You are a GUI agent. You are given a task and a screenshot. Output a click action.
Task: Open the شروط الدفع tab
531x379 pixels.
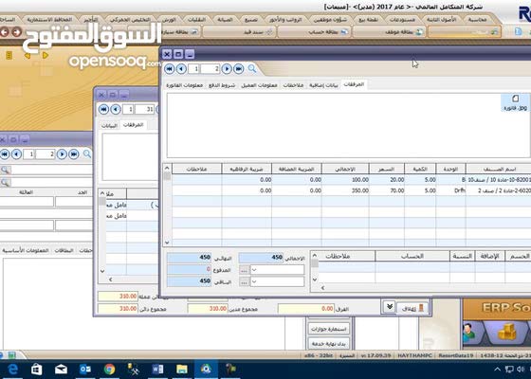(222, 85)
